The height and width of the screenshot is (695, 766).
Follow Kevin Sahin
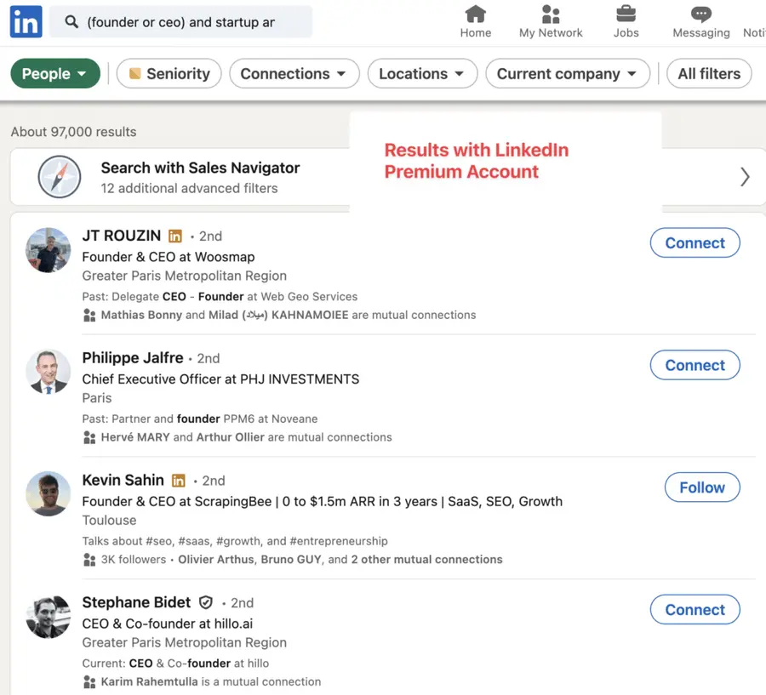click(701, 487)
